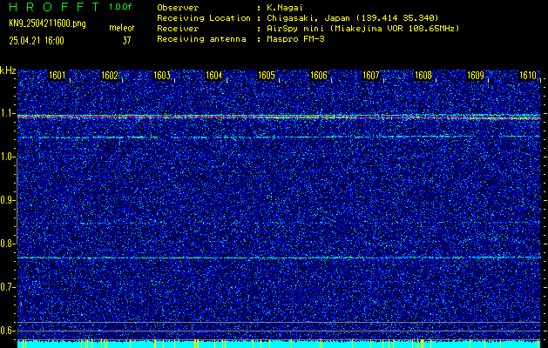Click the 1601 time marker
Screen dimensions: 548x348
click(57, 76)
